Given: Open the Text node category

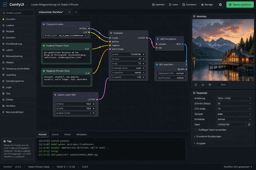Looking at the screenshot, I should 18,93.
